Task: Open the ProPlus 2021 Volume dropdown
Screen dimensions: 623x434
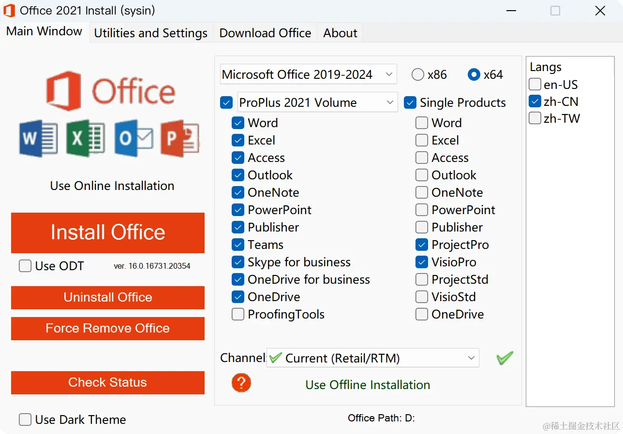Action: pyautogui.click(x=390, y=102)
